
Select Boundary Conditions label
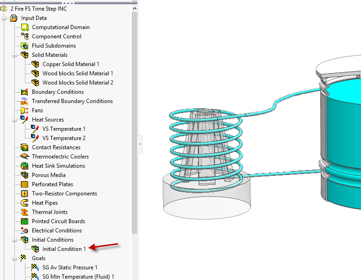(x=58, y=92)
